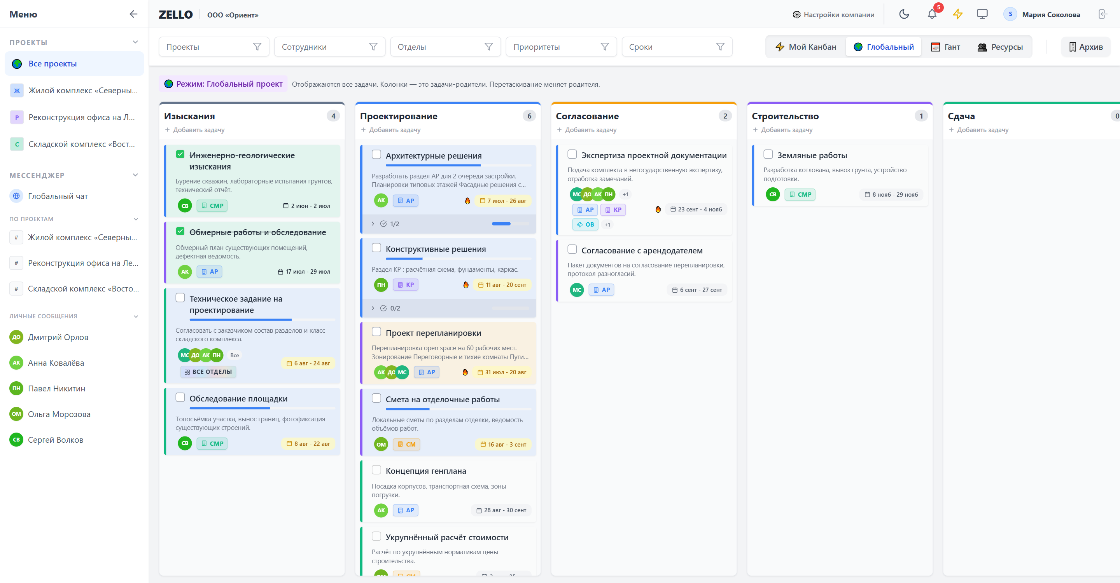
Task: Expand subtasks 1/2 under Архитектурные решения
Action: (373, 224)
